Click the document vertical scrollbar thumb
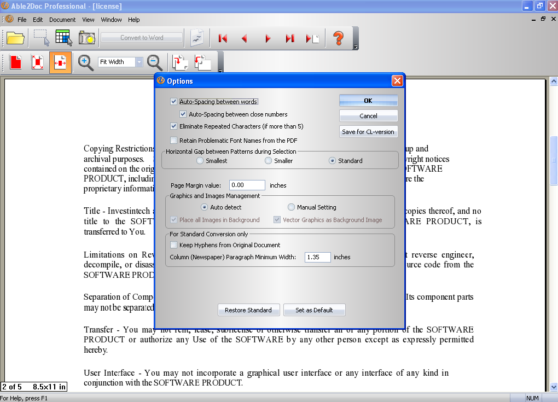 554,160
